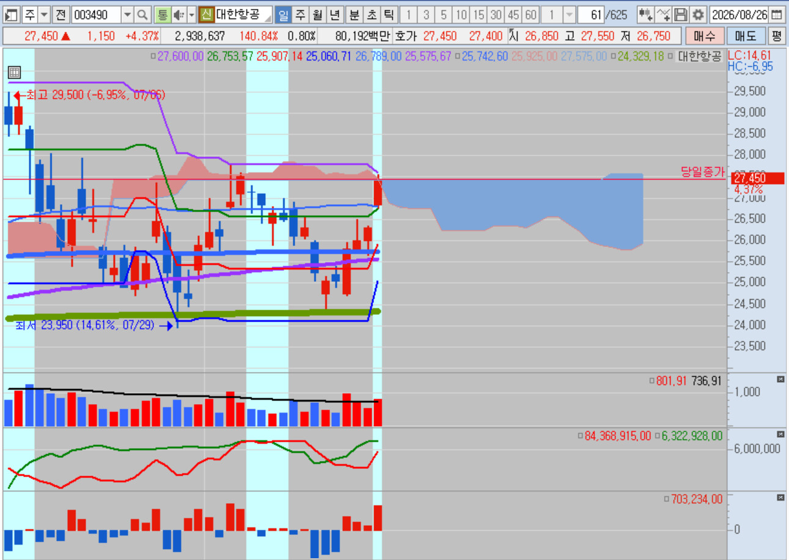Select the 1 interval button
This screenshot has width=789, height=560.
click(409, 14)
